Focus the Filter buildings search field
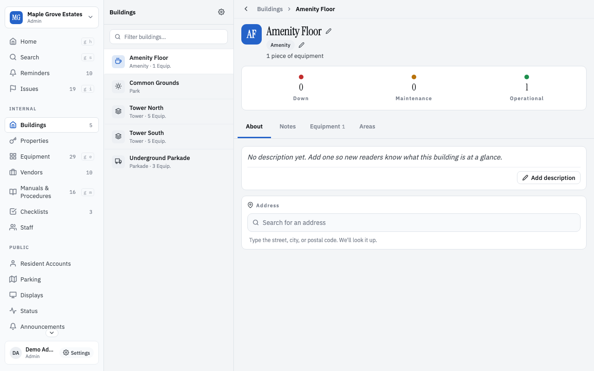 point(168,37)
